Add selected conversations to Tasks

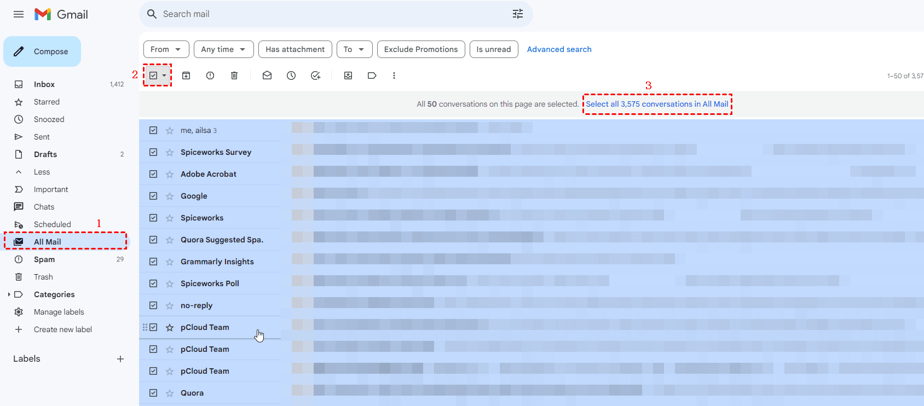coord(315,76)
